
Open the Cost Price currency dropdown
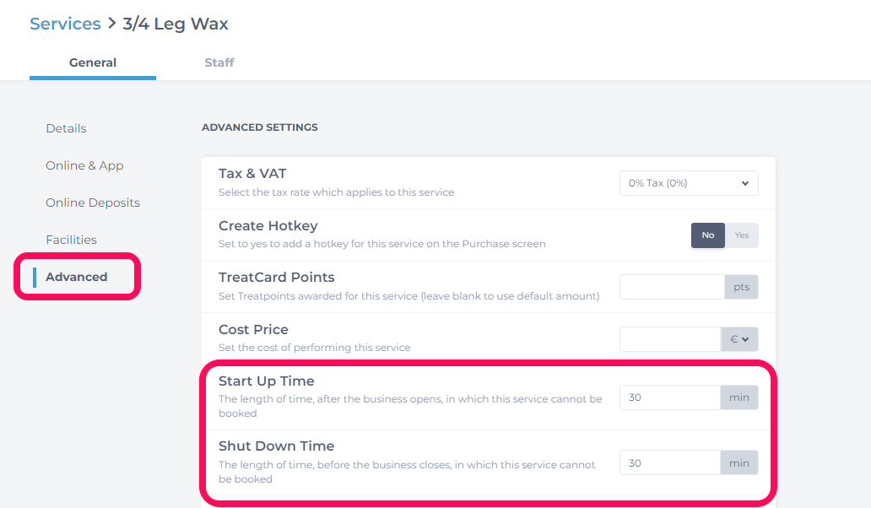point(739,339)
